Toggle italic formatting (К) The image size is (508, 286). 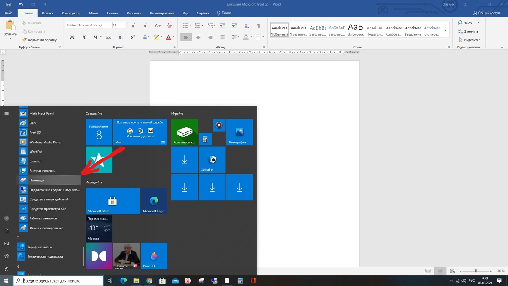pyautogui.click(x=84, y=37)
